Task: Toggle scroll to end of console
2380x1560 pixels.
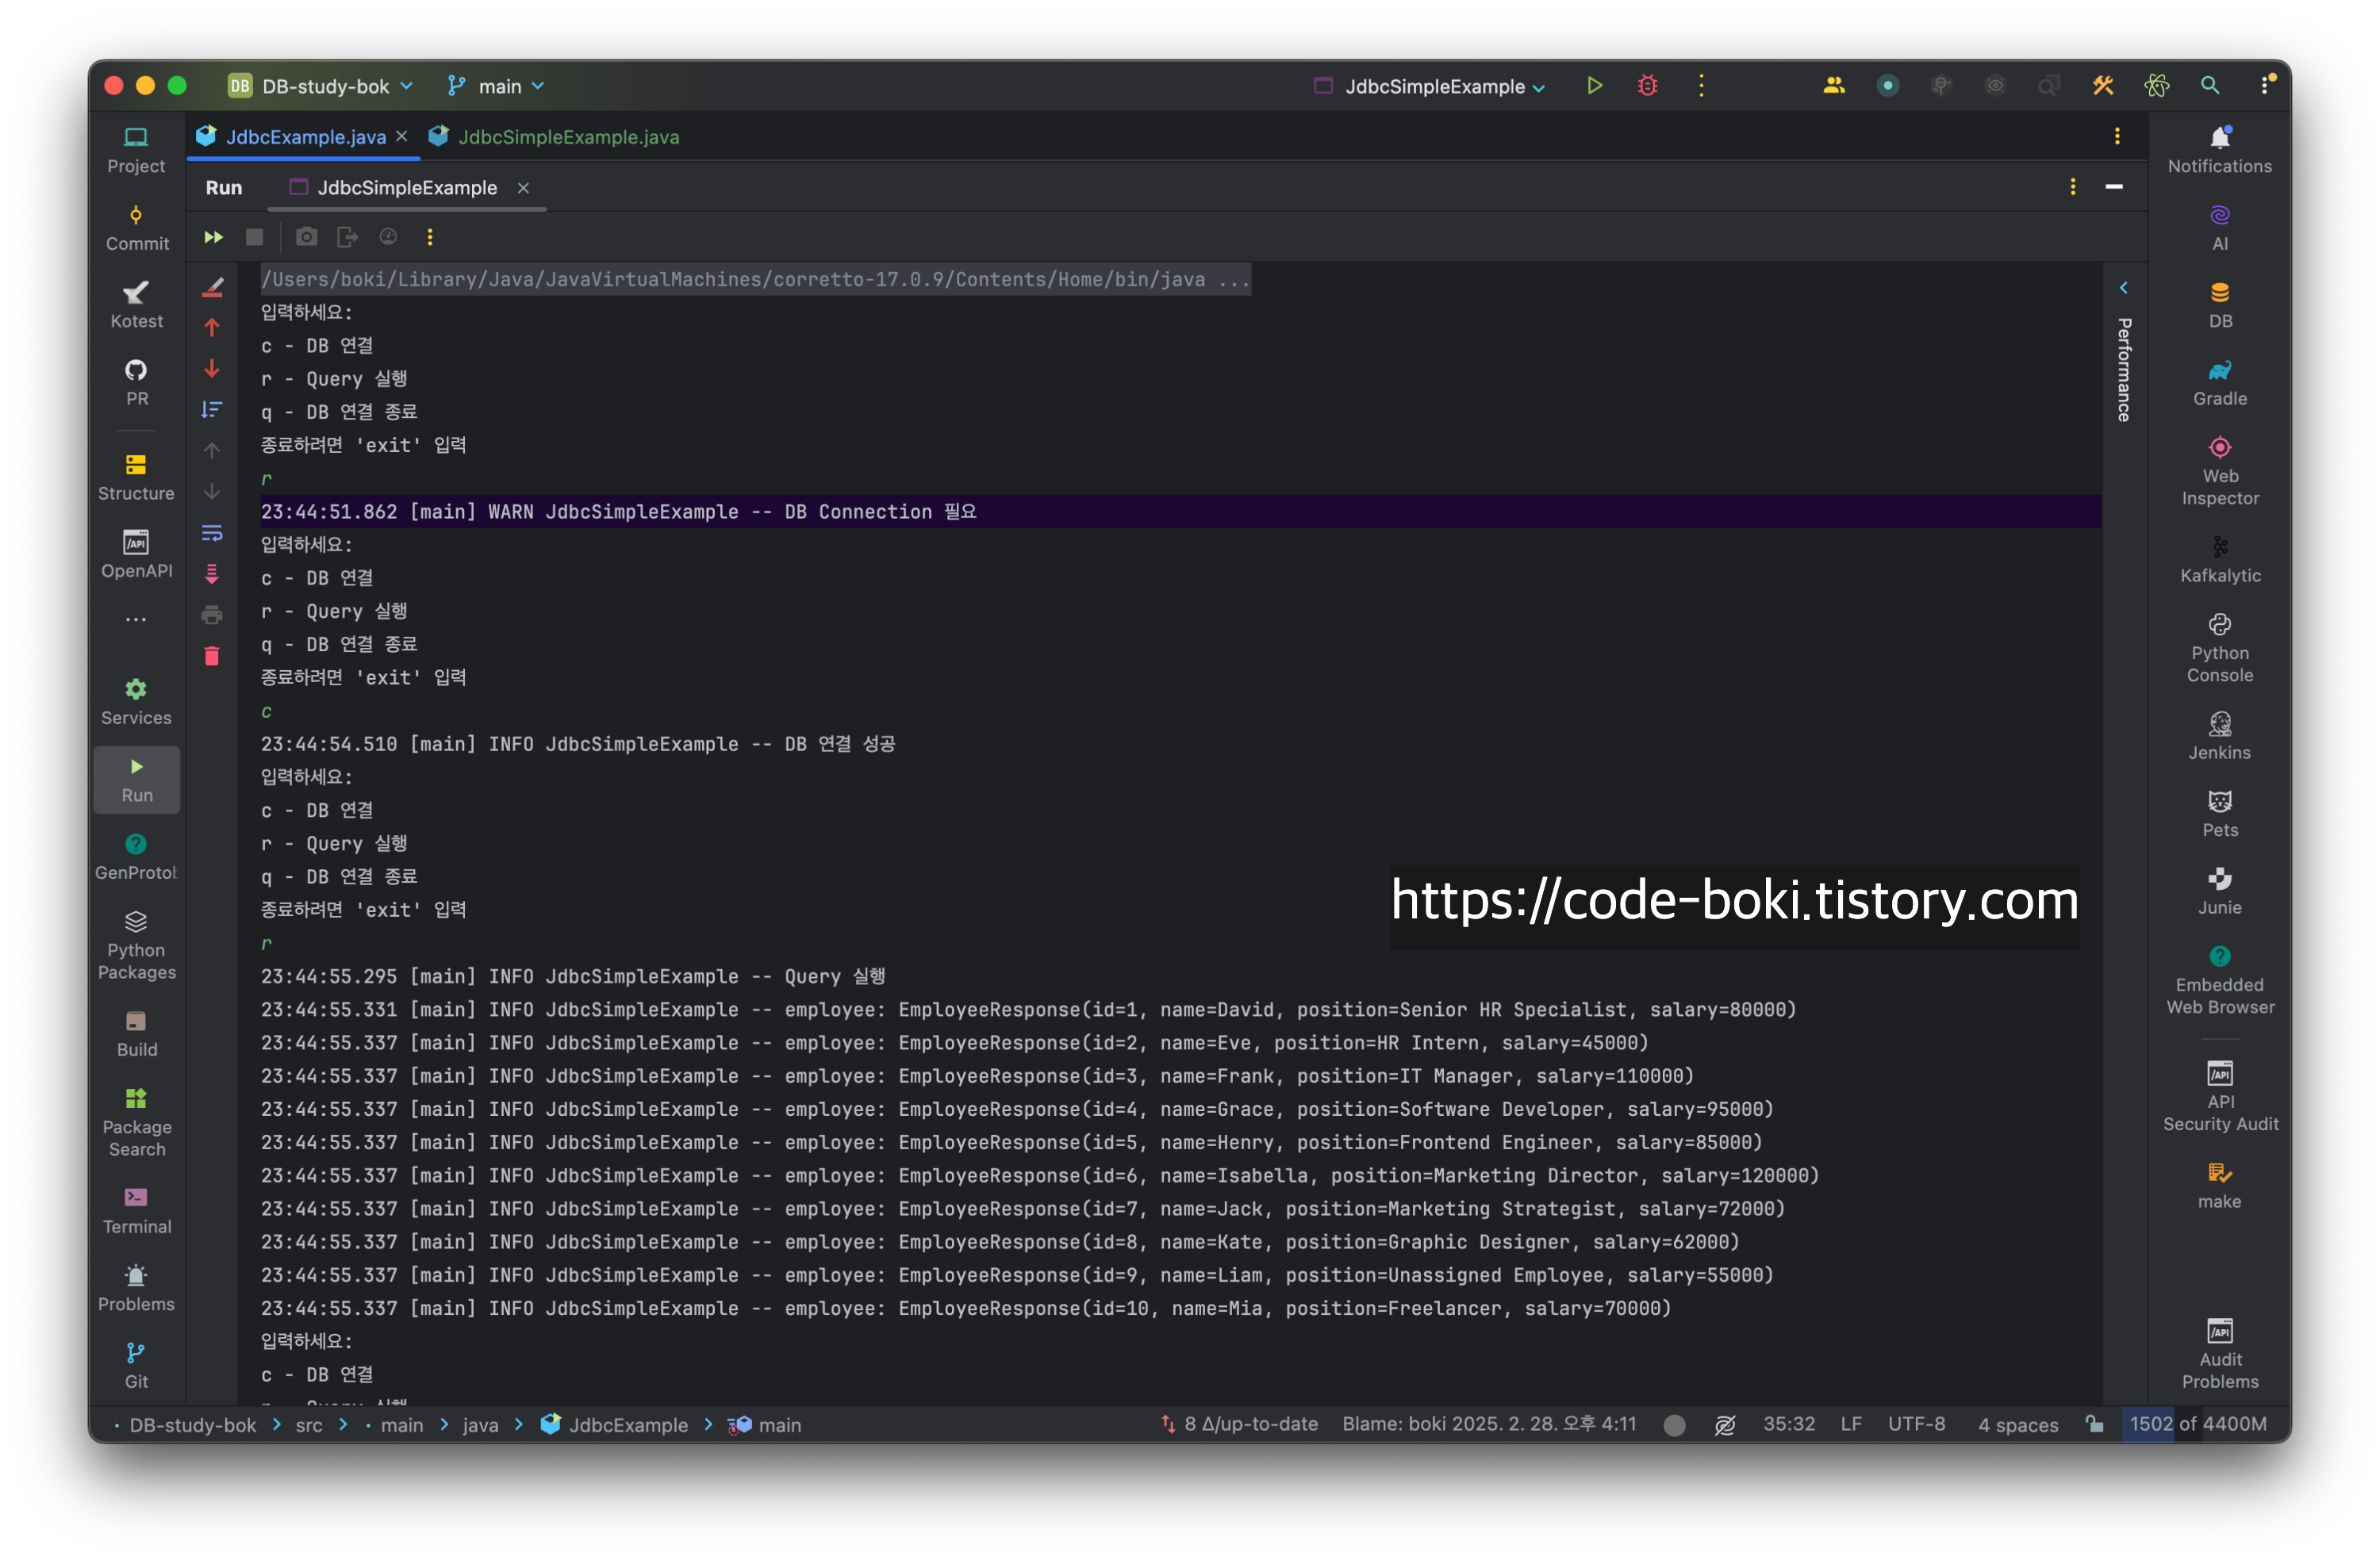Action: click(x=212, y=574)
